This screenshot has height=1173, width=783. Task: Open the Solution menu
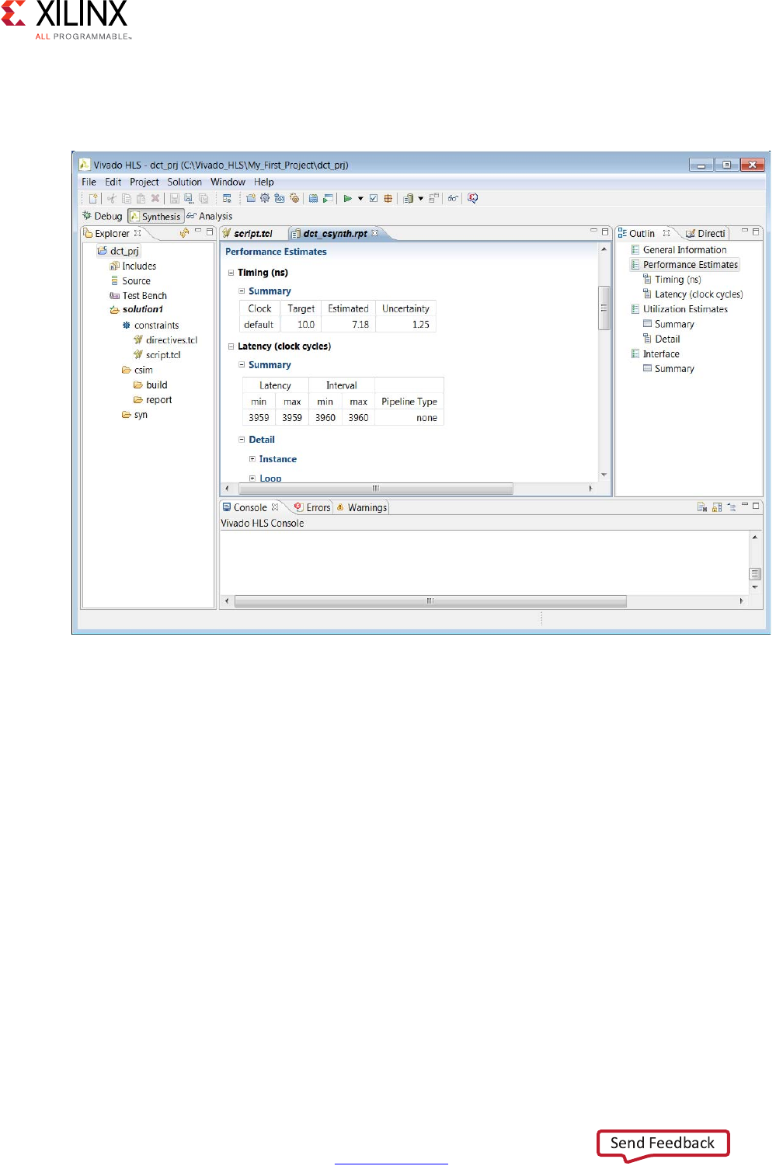click(x=185, y=182)
